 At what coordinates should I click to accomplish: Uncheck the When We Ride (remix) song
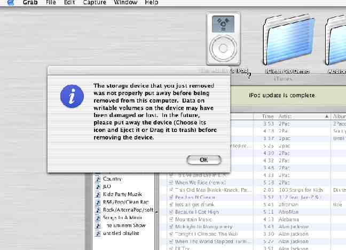click(x=171, y=182)
